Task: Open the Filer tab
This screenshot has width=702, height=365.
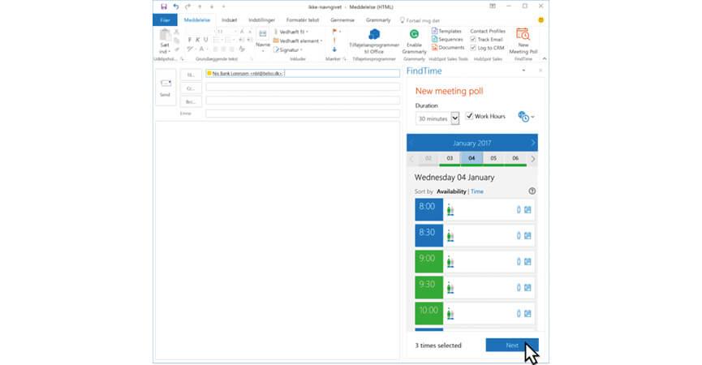Action: (166, 19)
